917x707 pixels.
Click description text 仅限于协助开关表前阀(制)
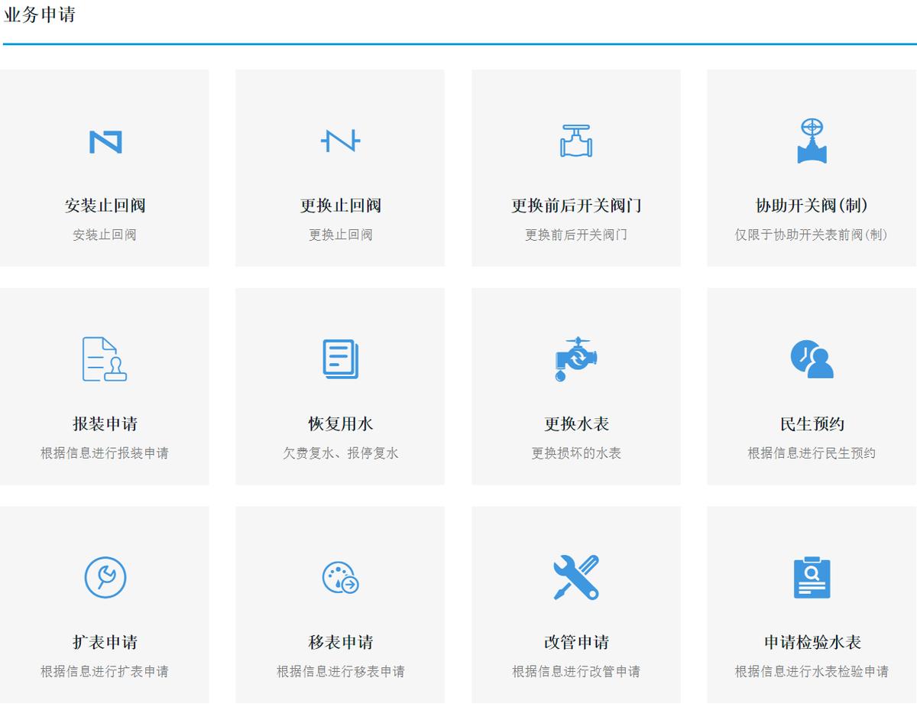[x=812, y=235]
